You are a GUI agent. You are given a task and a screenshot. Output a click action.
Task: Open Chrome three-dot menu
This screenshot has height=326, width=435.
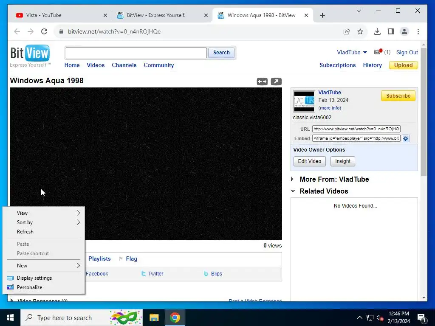point(418,31)
